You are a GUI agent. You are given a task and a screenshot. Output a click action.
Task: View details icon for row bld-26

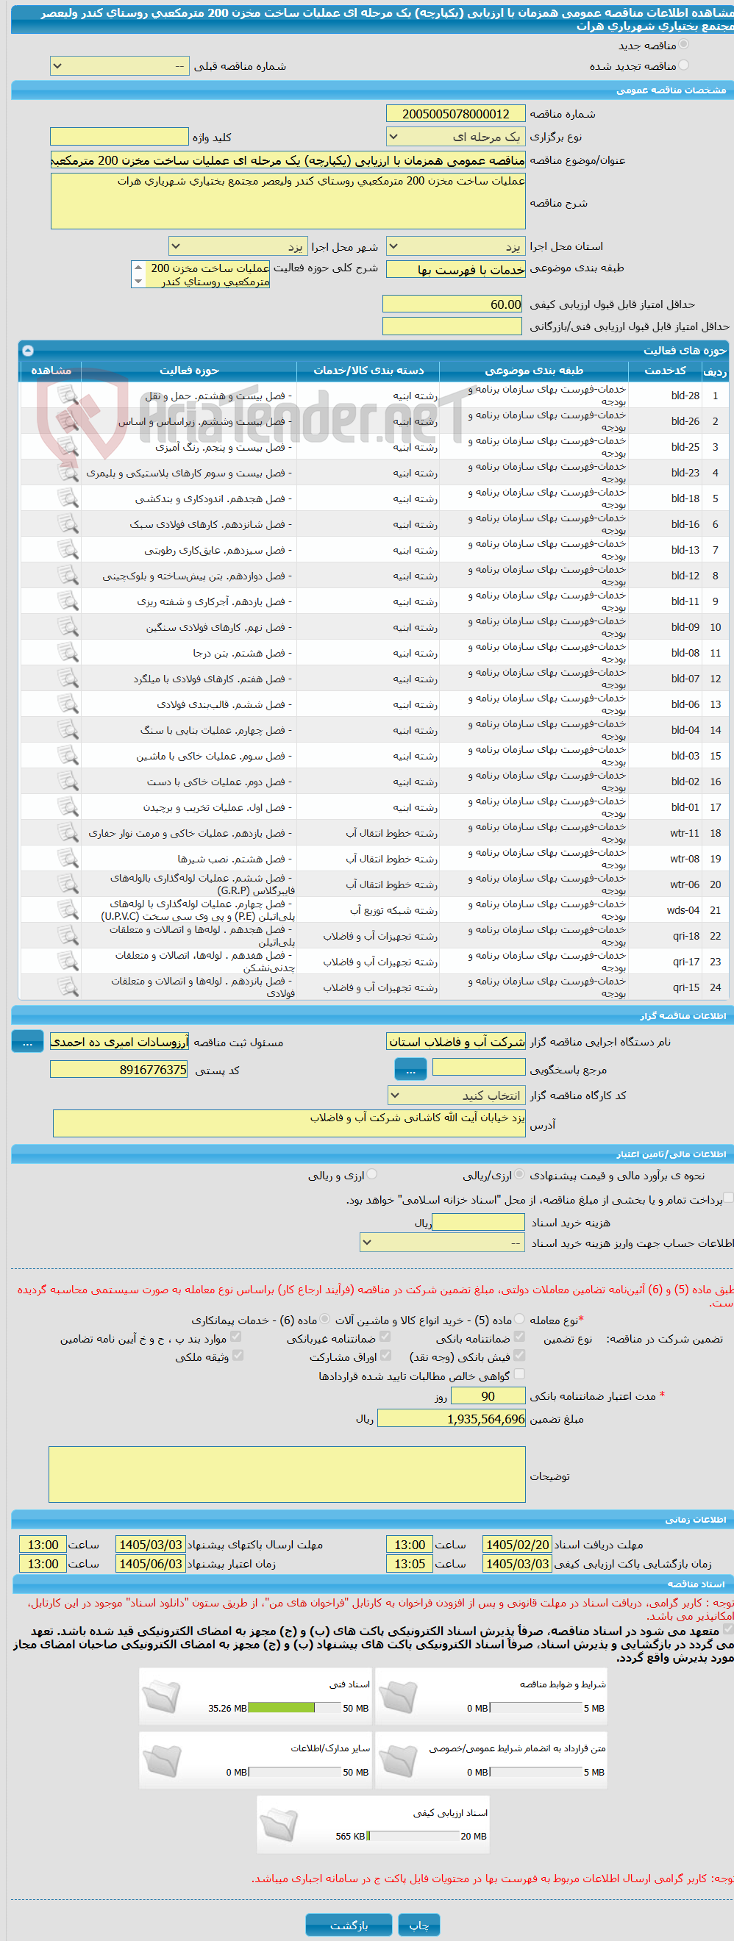[x=68, y=421]
